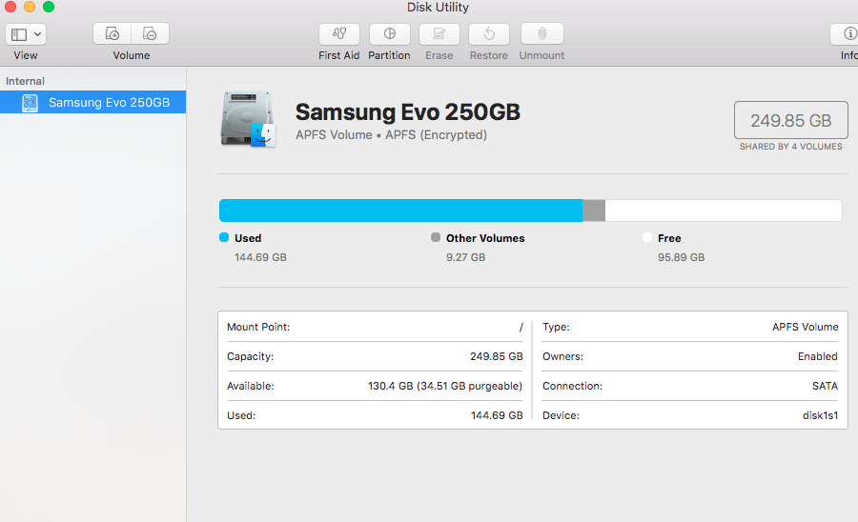Click the 'SHARED BY 4 VOLUMES' caption
This screenshot has height=522, width=858.
[x=791, y=147]
